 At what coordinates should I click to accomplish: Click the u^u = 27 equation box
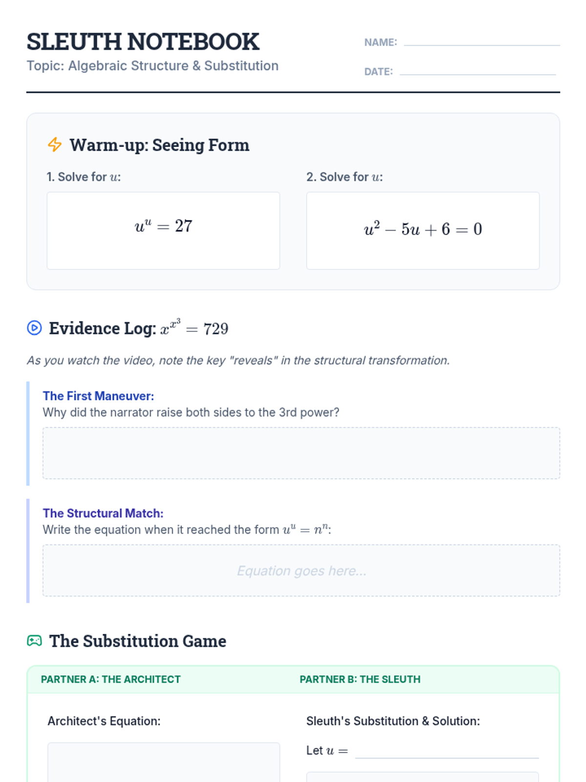point(163,230)
